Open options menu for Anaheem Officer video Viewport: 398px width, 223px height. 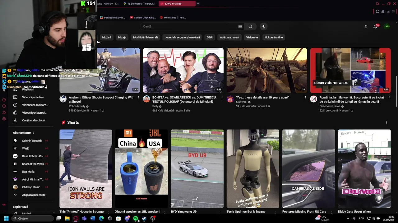138,98
